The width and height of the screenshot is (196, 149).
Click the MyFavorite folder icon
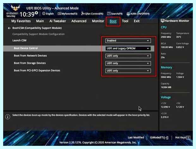click(59, 14)
